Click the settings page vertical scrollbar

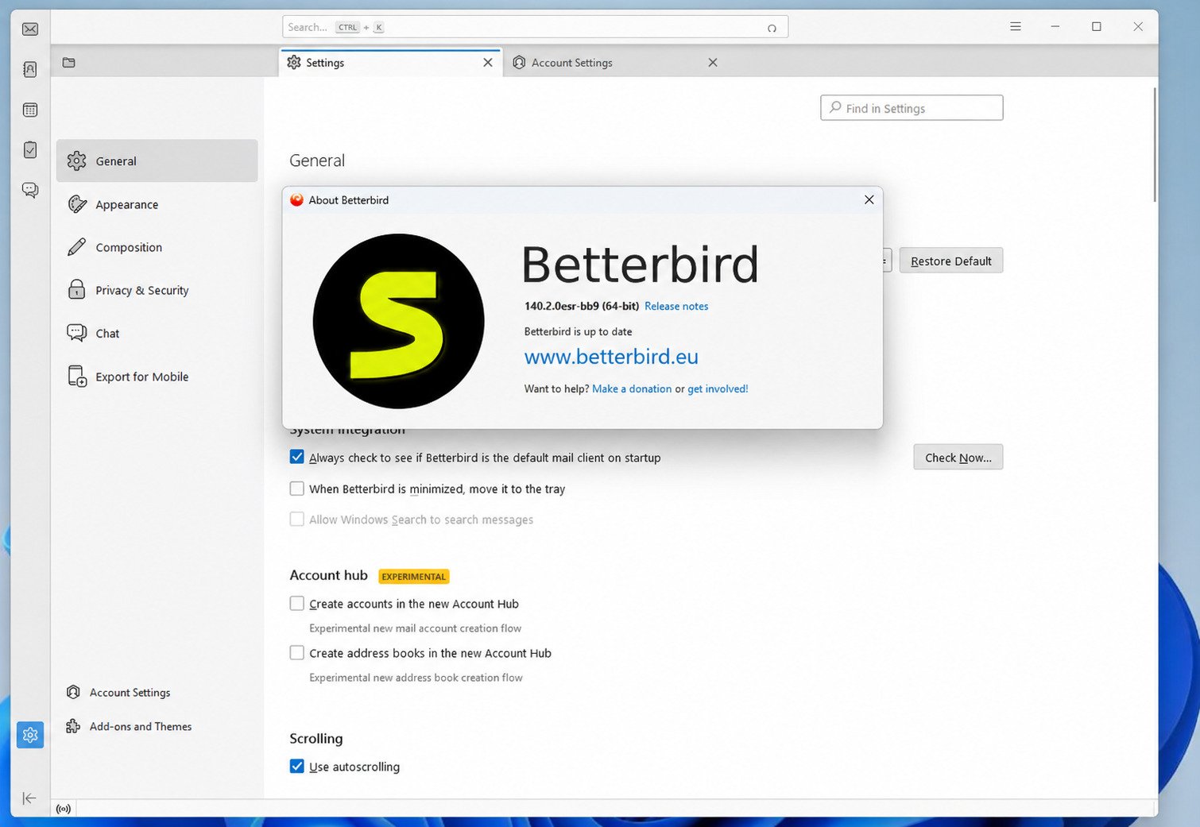[1155, 145]
